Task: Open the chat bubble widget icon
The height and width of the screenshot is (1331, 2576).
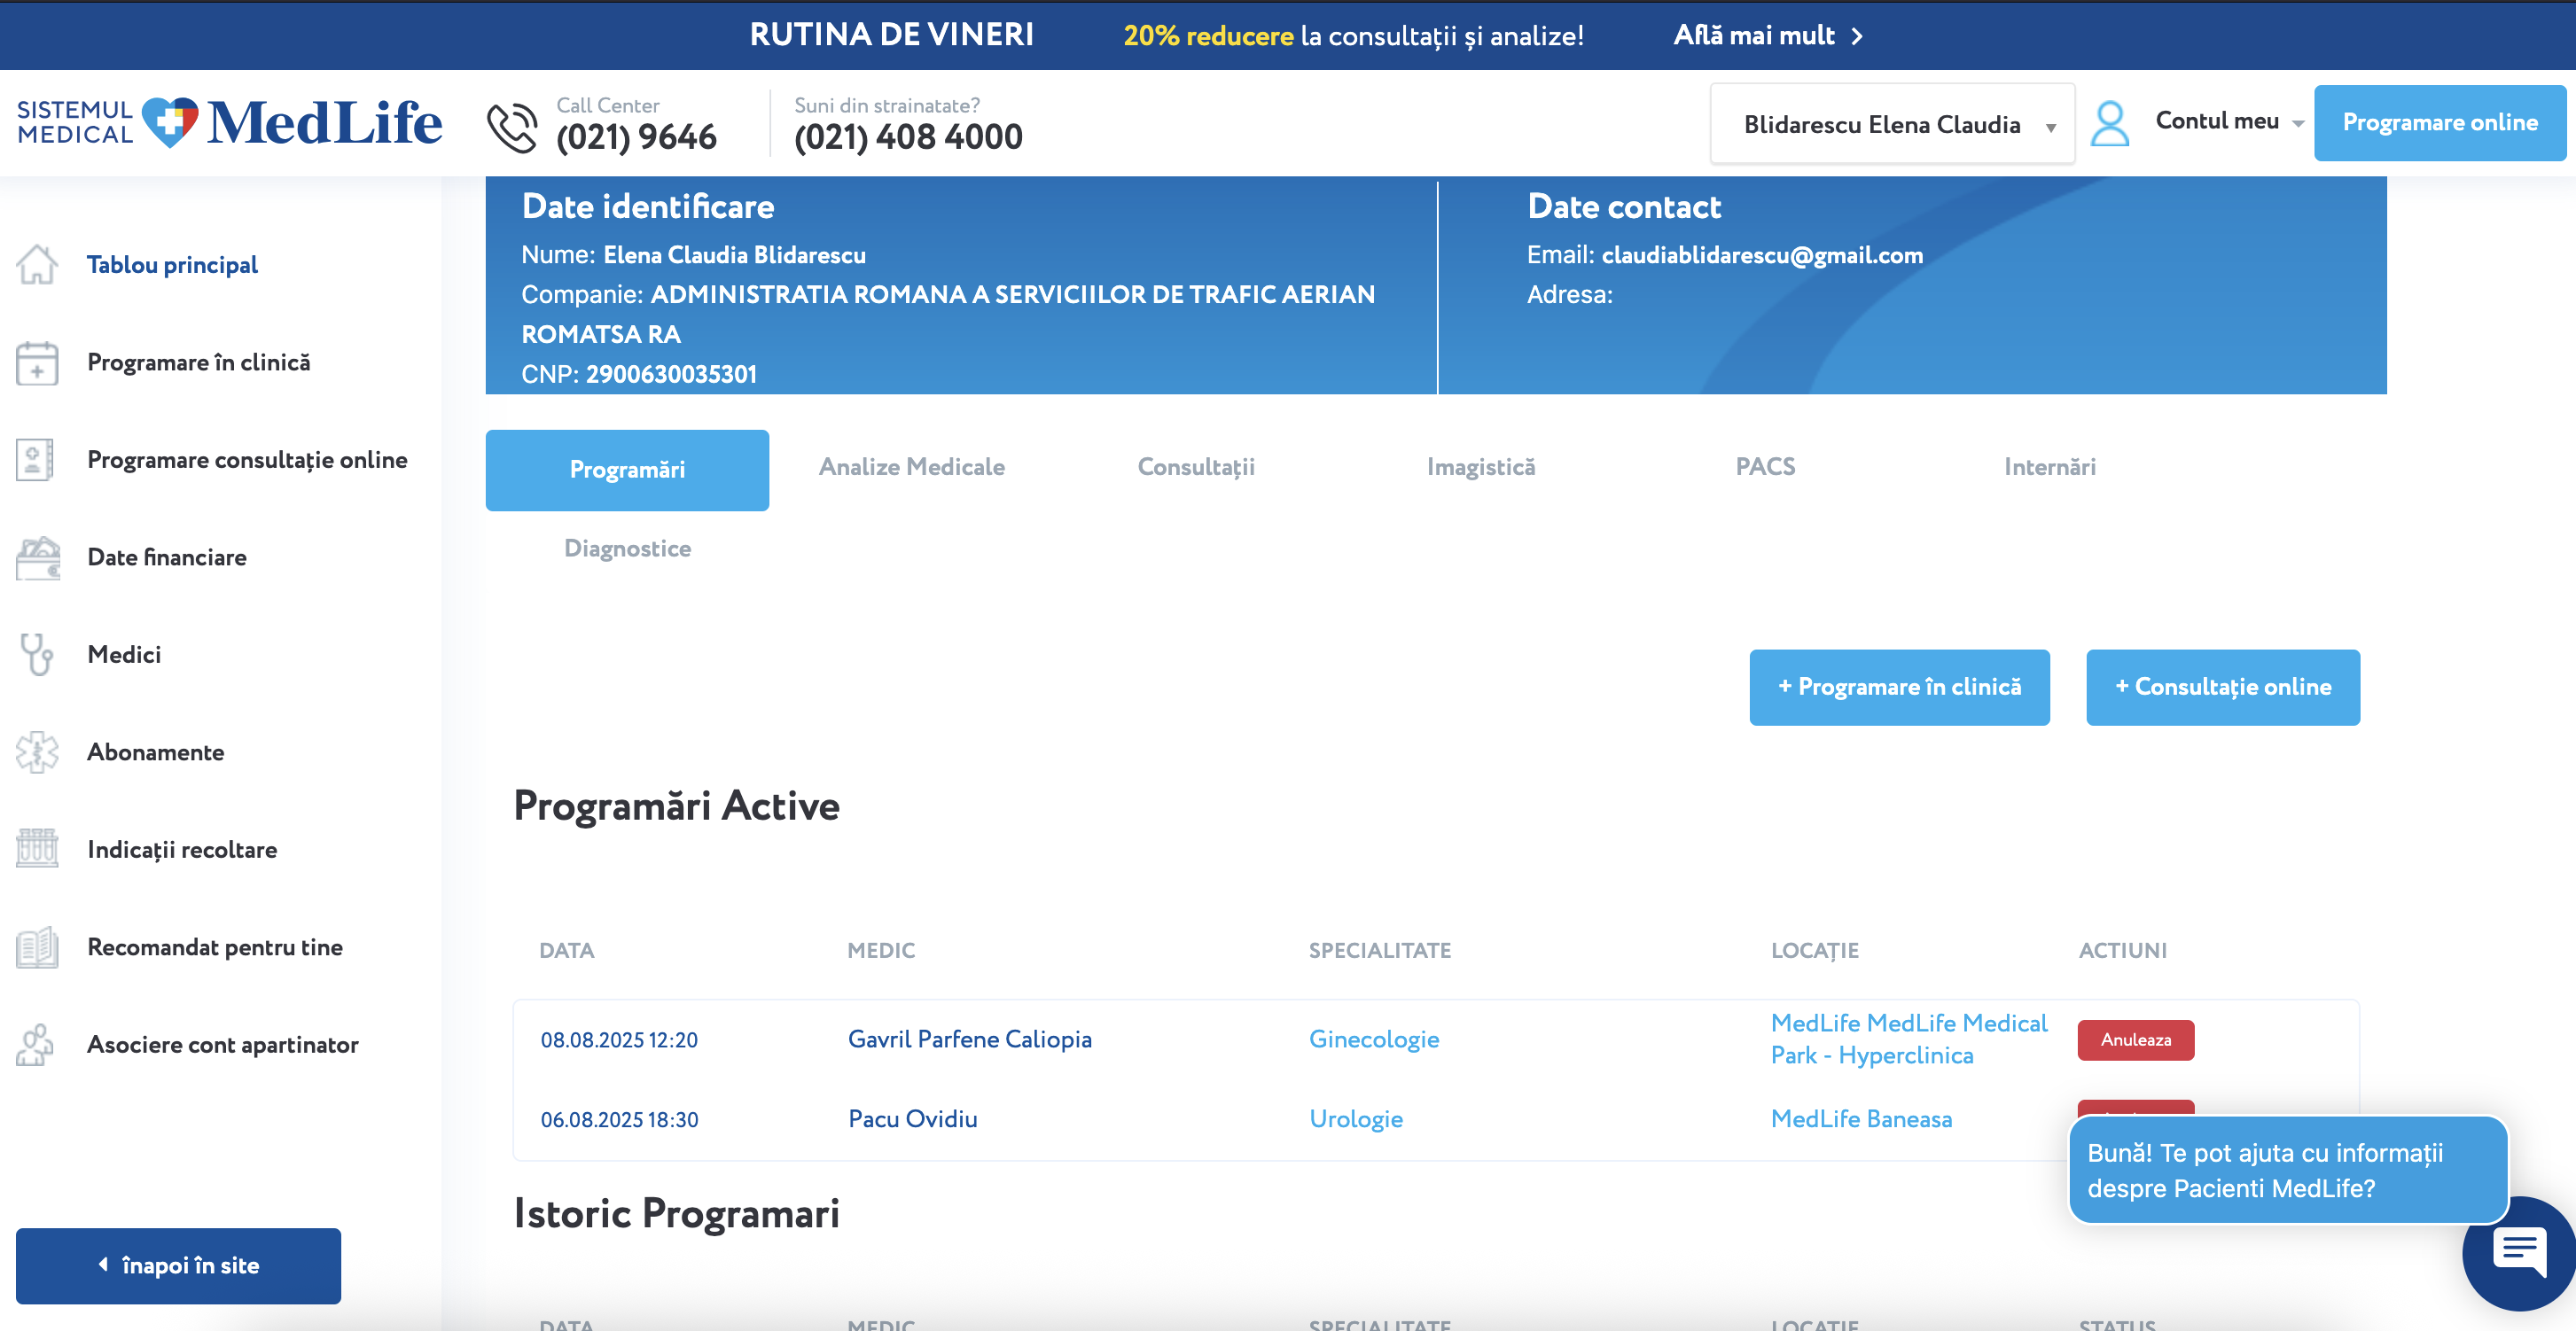Action: 2519,1252
